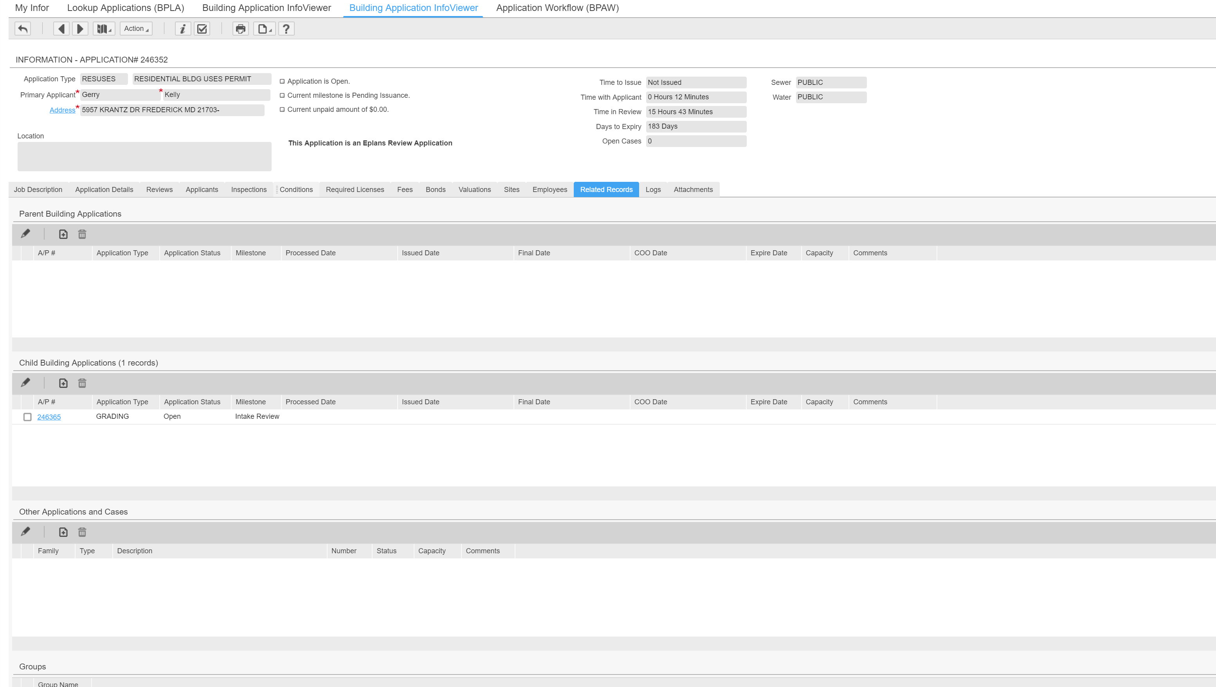The width and height of the screenshot is (1216, 687).
Task: Click the back arrow toolbar icon
Action: pyautogui.click(x=23, y=29)
